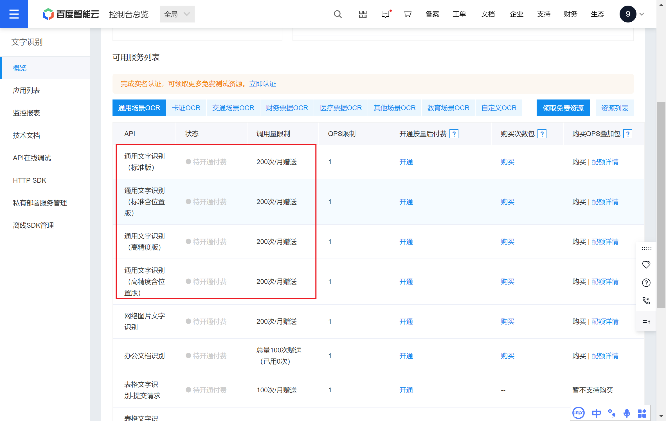Viewport: 666px width, 421px height.
Task: Click the IME punctuation icon
Action: click(611, 413)
